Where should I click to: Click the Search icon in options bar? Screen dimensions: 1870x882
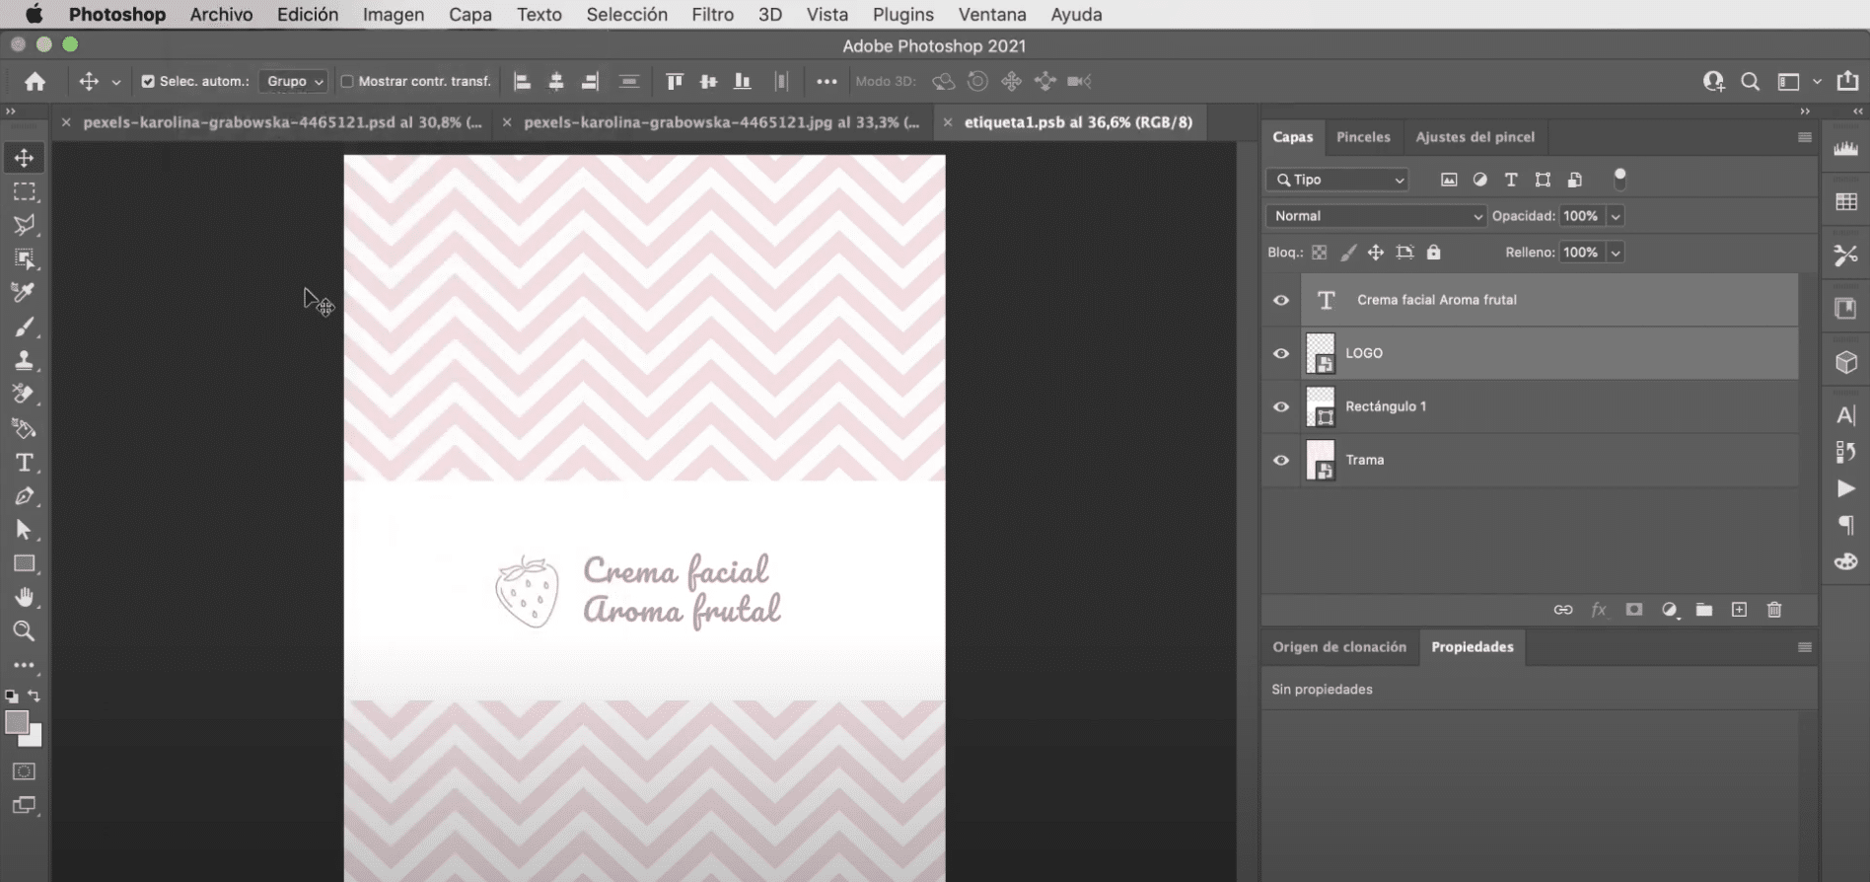point(1751,82)
